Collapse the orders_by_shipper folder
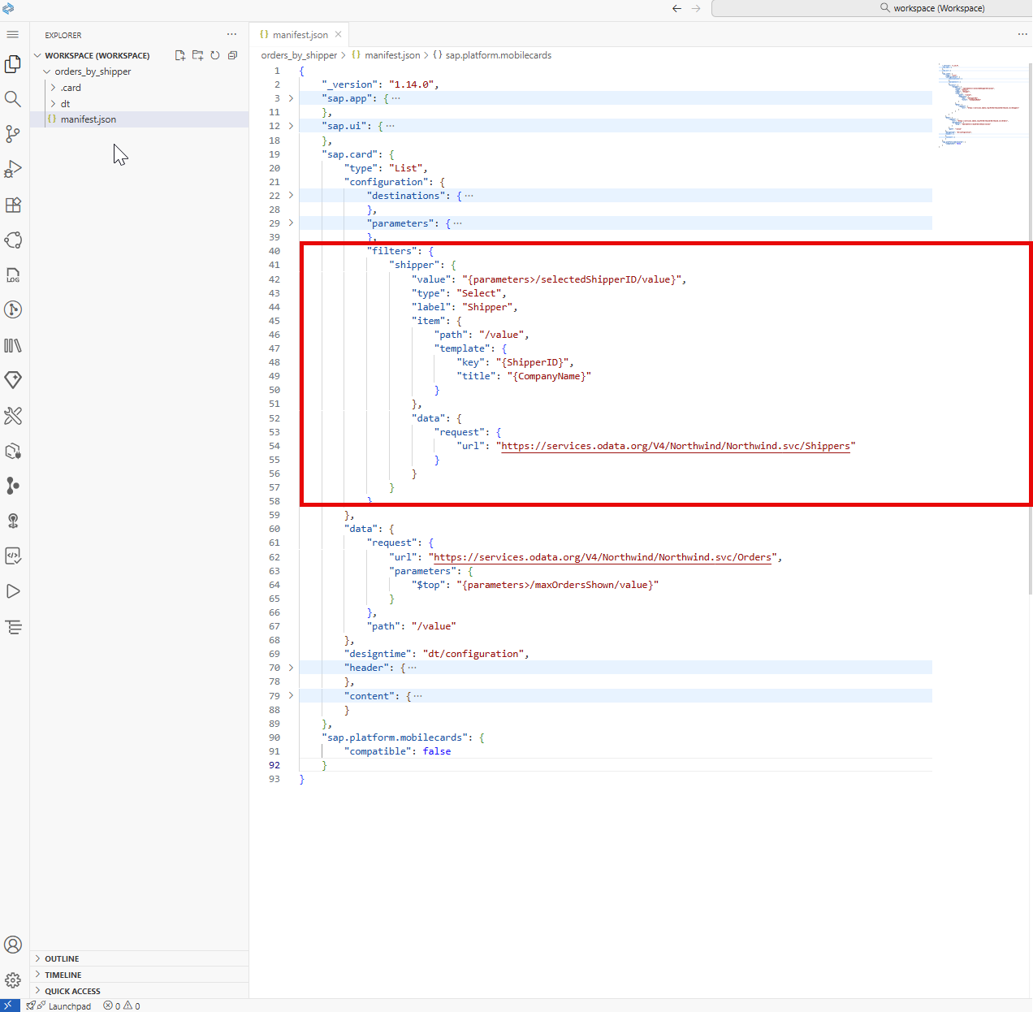1033x1012 pixels. click(47, 71)
